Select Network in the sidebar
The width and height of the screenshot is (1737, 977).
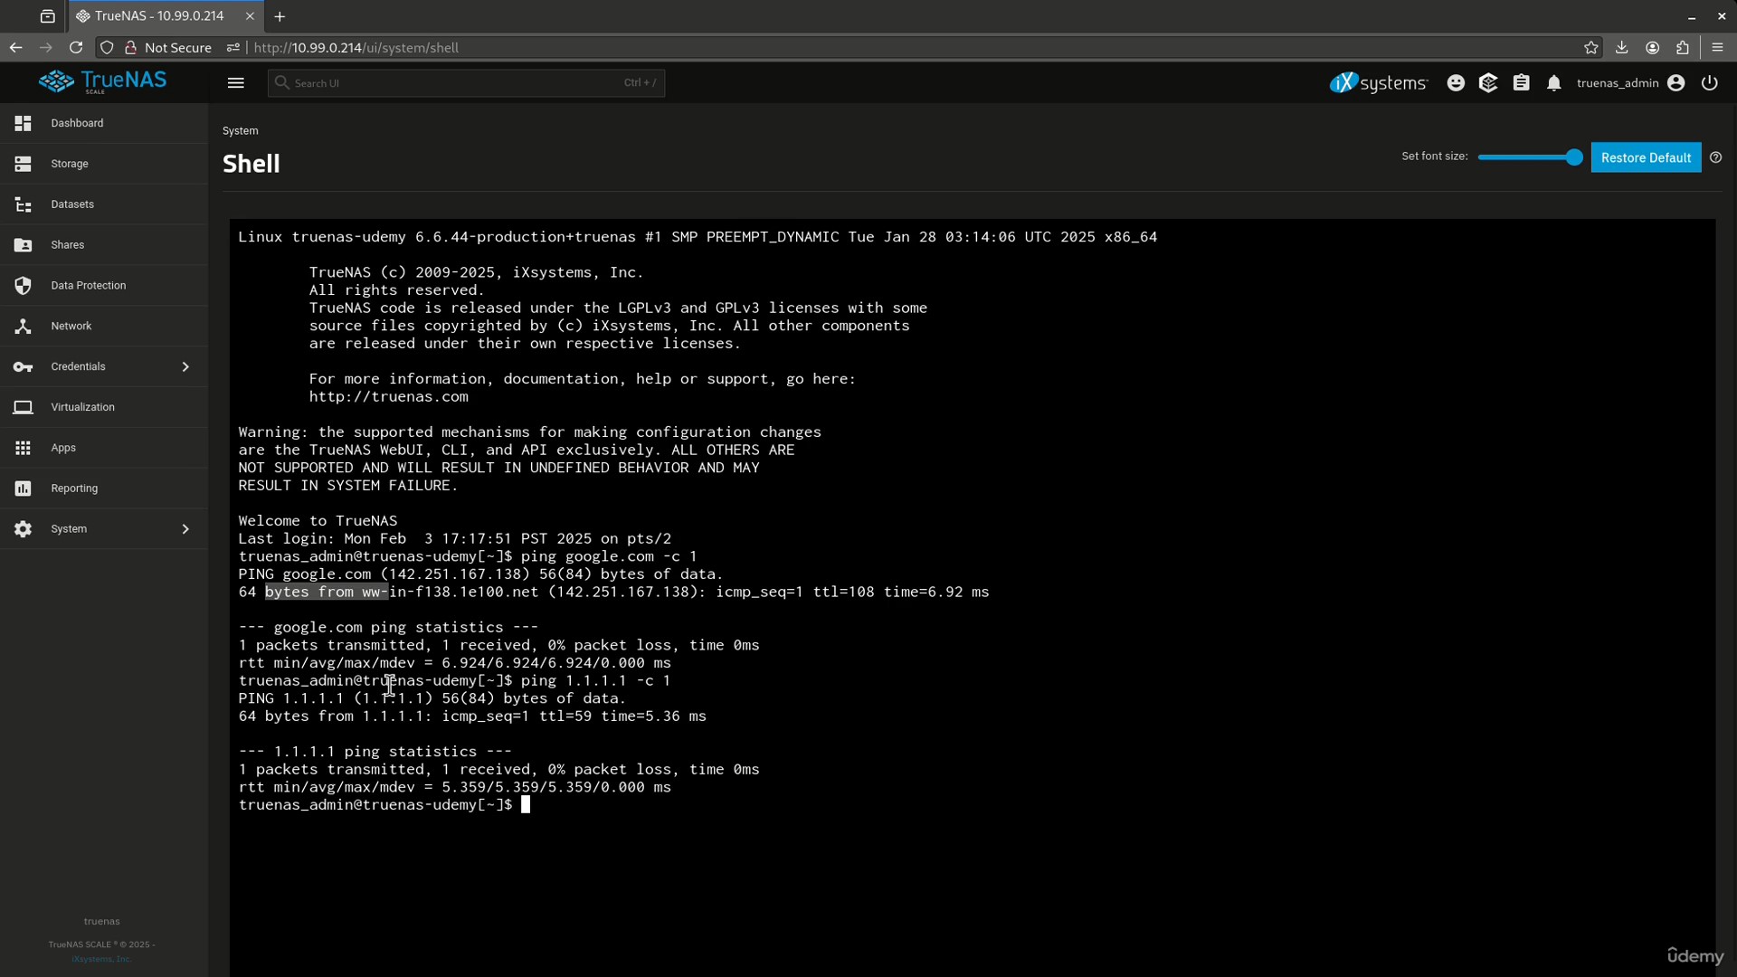coord(104,326)
